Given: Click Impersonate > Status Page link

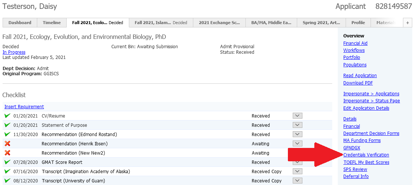Looking at the screenshot, I should tap(371, 101).
